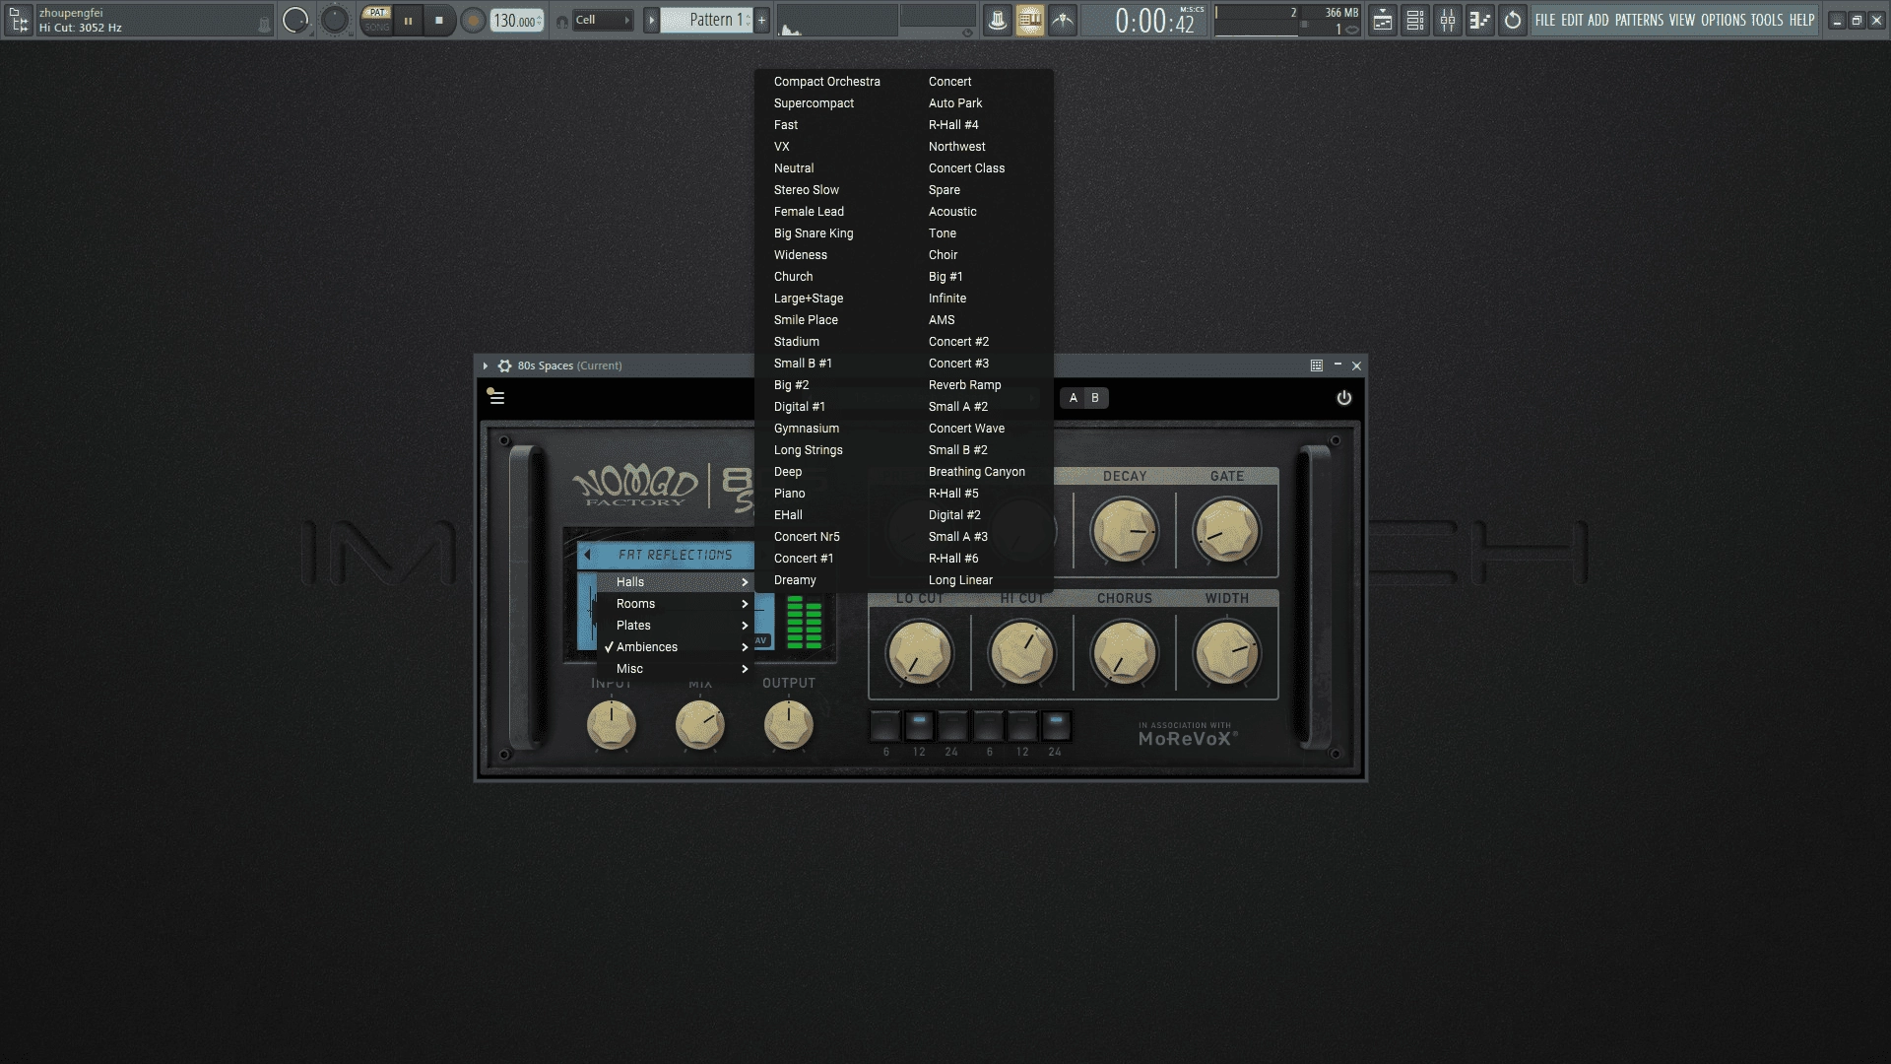
Task: Open the mixer view icon
Action: click(x=1448, y=20)
